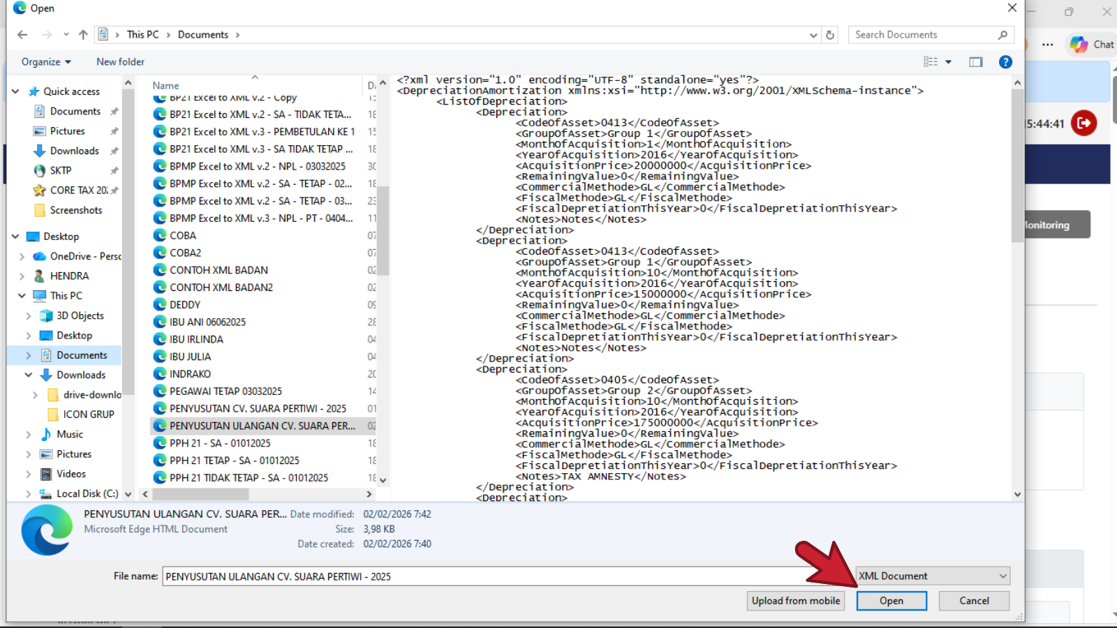The image size is (1117, 628).
Task: Open the XML Document file type dropdown
Action: pyautogui.click(x=933, y=576)
